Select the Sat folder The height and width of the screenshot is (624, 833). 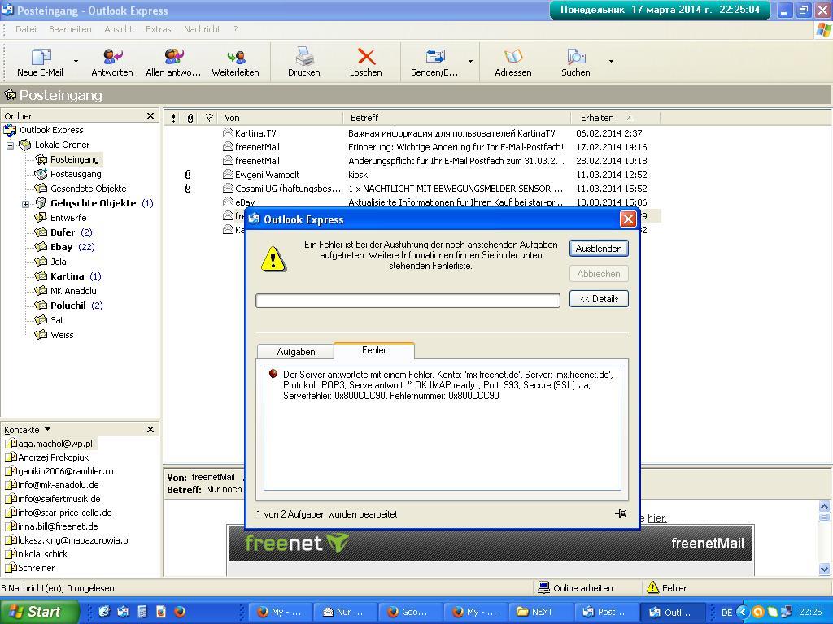point(49,320)
